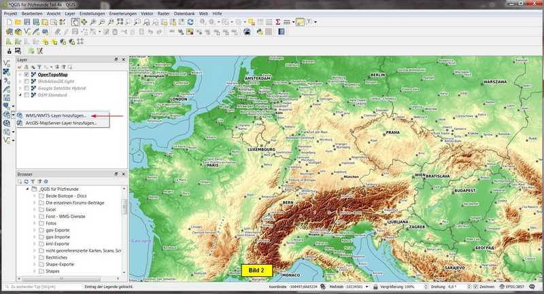Click the locator search field at bottom left
This screenshot has height=294, width=544.
[x=44, y=287]
